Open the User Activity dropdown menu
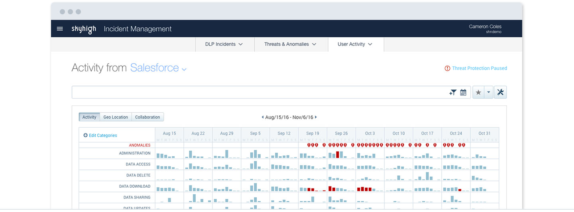Screen dimensions: 574x212 coord(356,44)
